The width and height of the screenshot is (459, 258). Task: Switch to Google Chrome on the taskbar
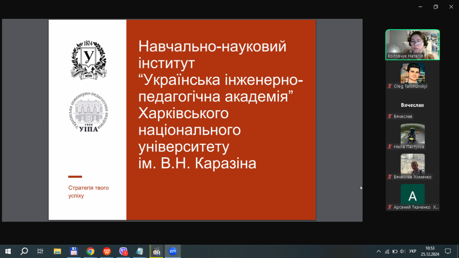point(91,251)
